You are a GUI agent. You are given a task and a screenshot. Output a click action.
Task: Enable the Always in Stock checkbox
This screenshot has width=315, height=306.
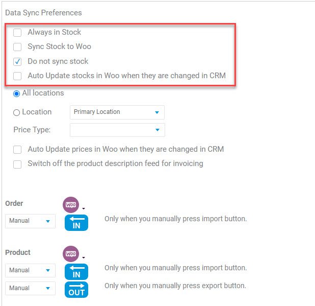pyautogui.click(x=17, y=33)
